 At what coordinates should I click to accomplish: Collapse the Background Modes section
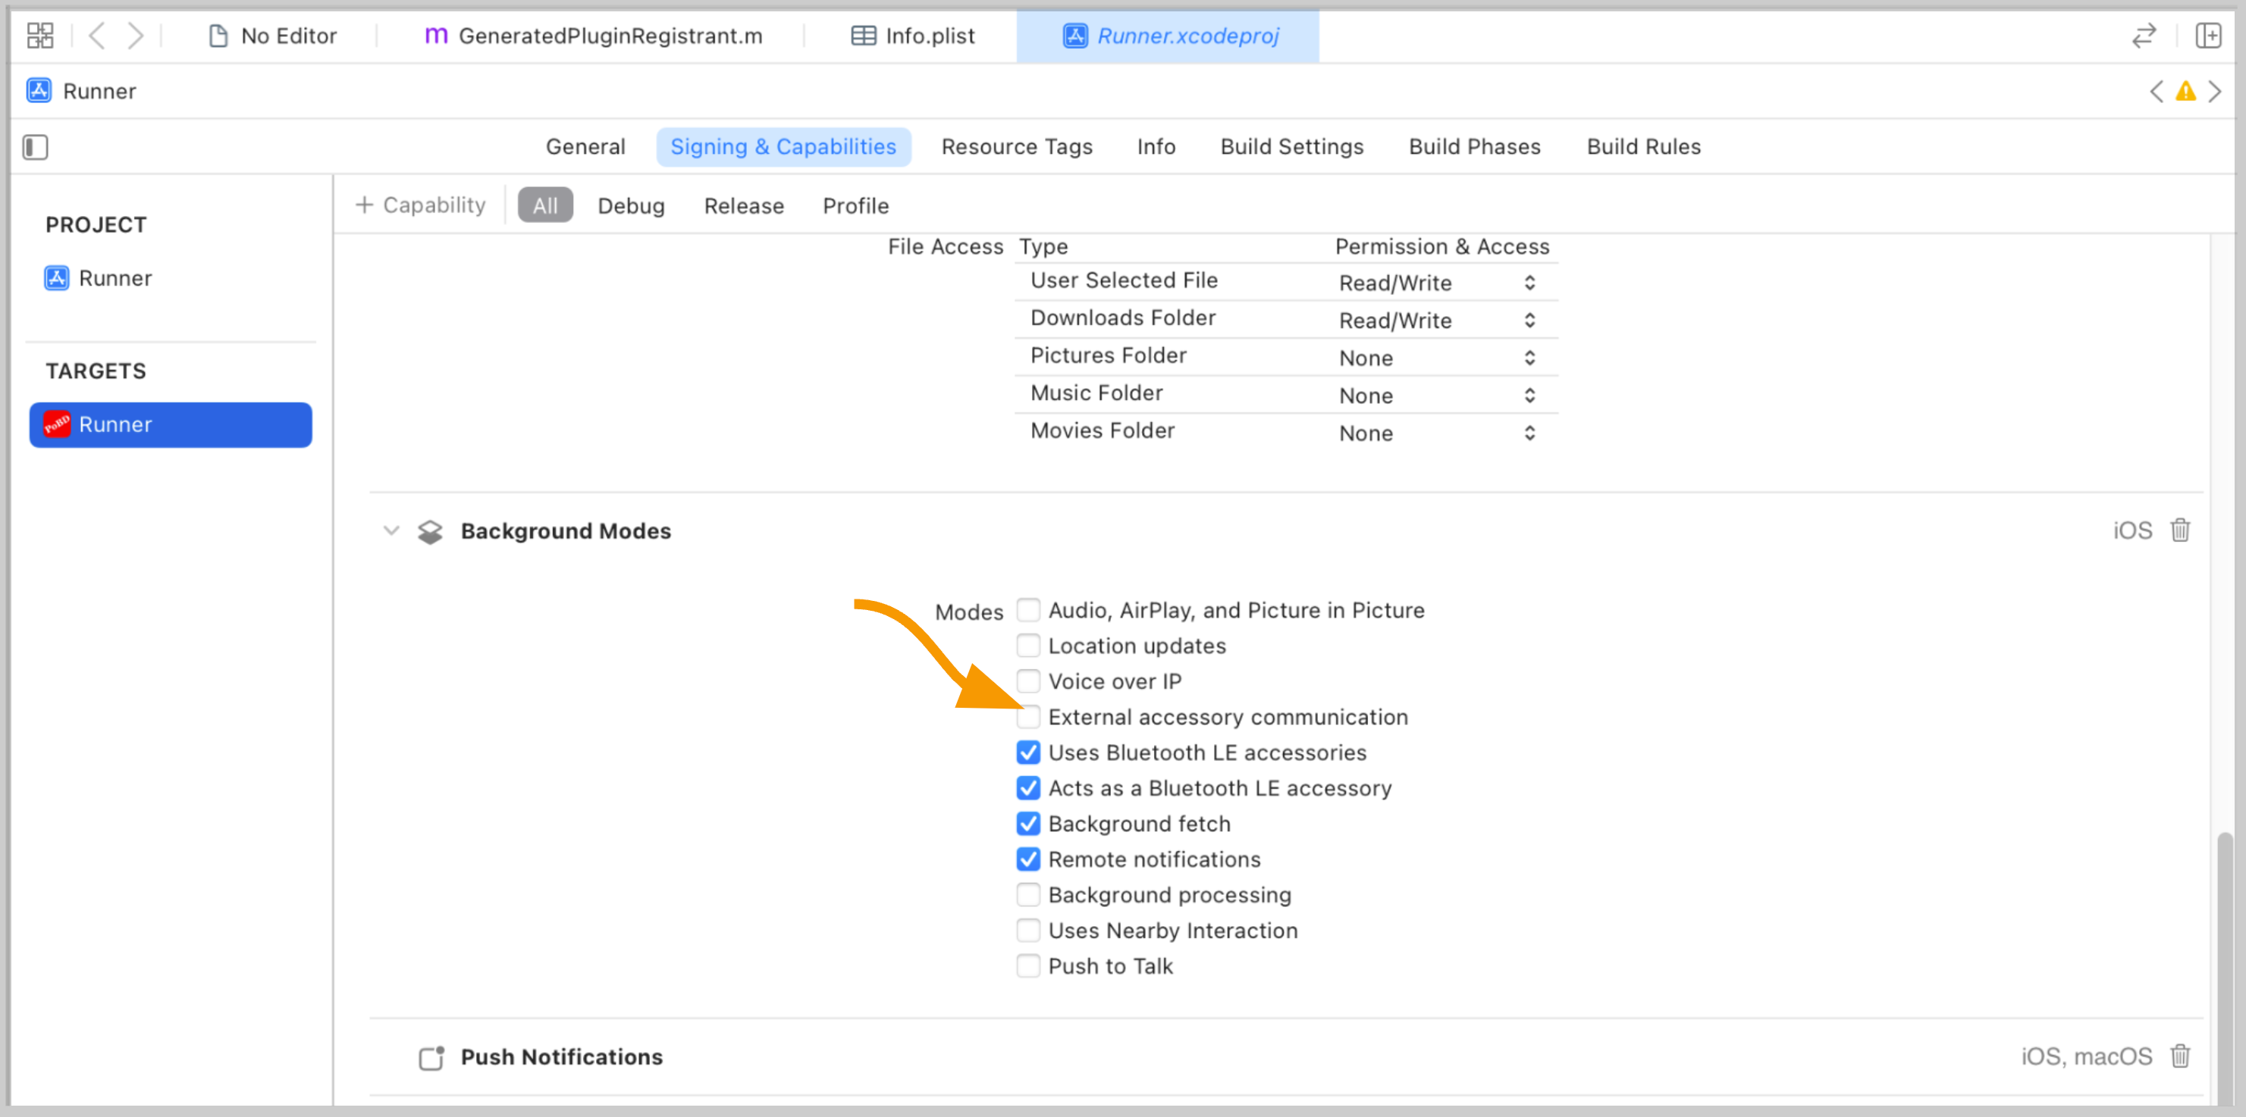[391, 530]
